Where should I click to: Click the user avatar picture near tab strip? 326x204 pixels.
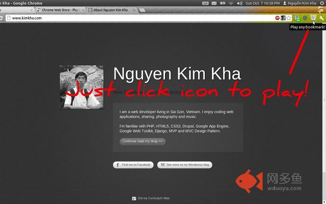pos(321,10)
